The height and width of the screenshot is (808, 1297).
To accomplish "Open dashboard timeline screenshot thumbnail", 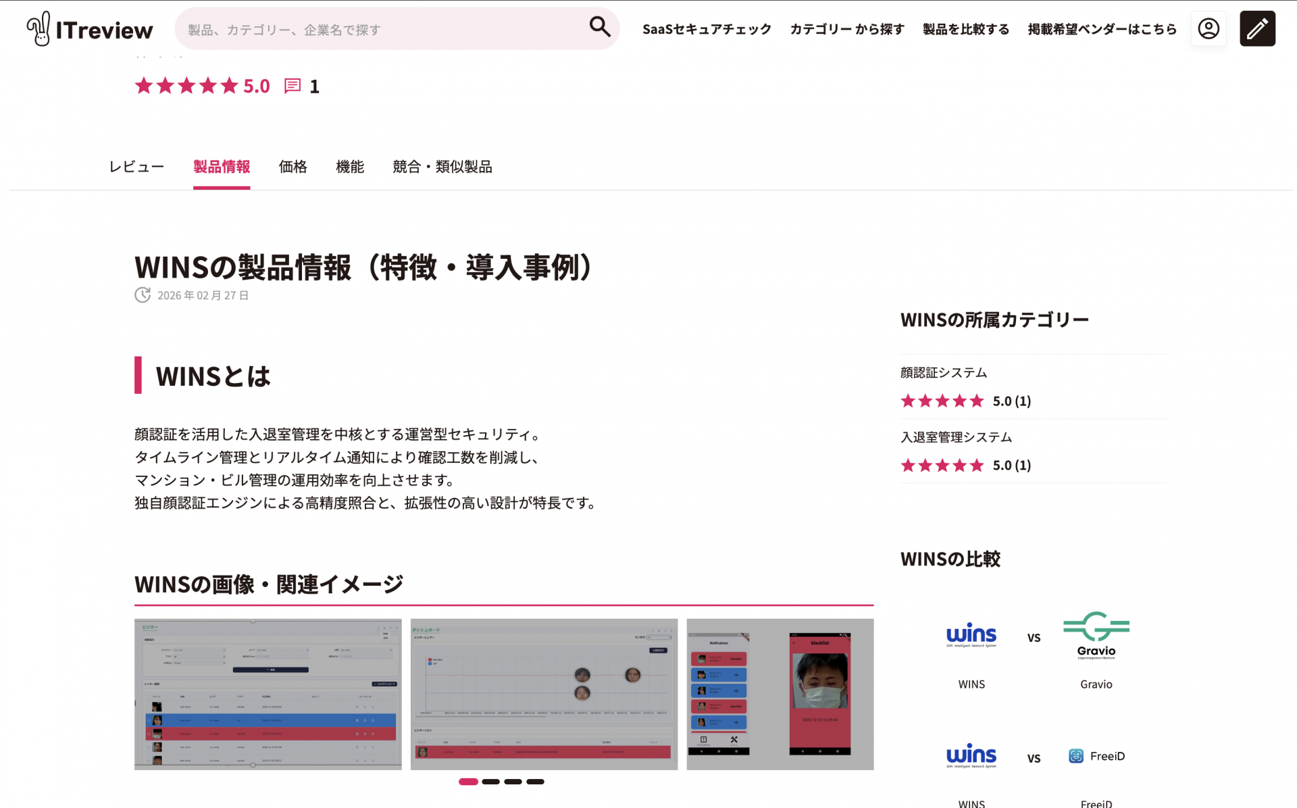I will point(544,695).
